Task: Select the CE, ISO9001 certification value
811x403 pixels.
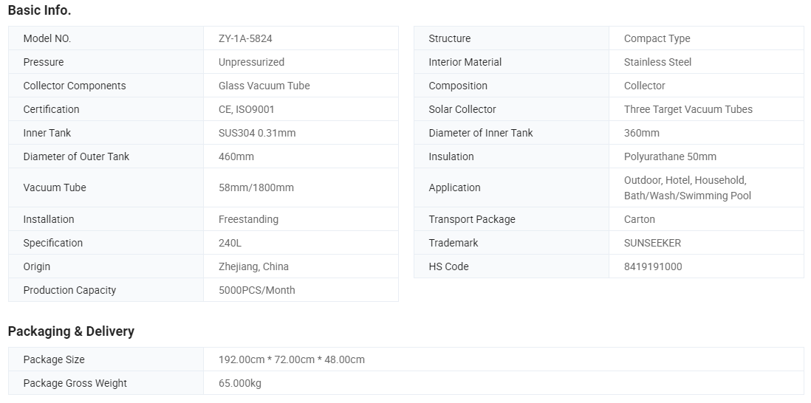Action: (246, 109)
